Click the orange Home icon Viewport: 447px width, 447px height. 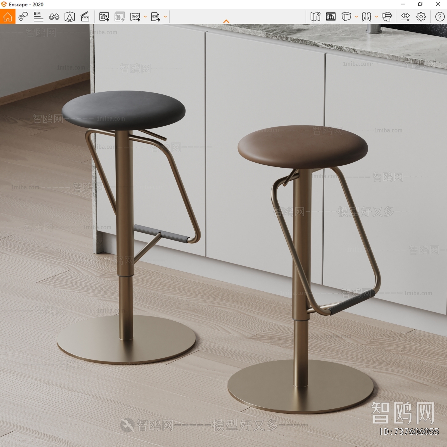(8, 16)
